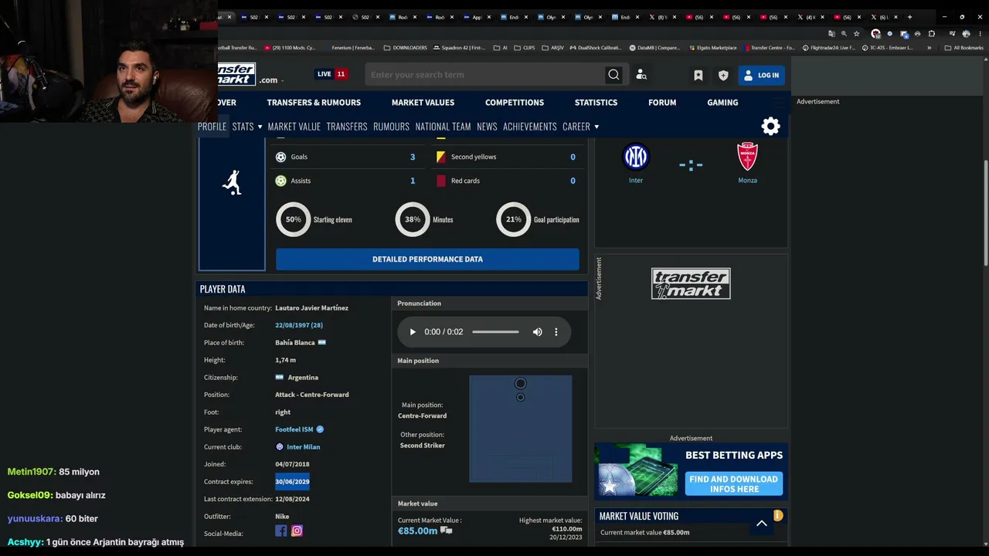The width and height of the screenshot is (989, 556).
Task: Expand the STATS dropdown
Action: tap(247, 127)
